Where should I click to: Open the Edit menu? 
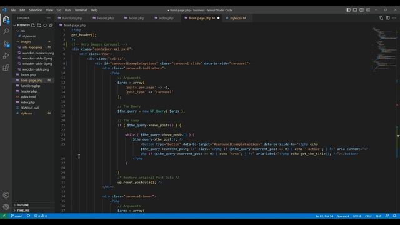click(x=22, y=10)
